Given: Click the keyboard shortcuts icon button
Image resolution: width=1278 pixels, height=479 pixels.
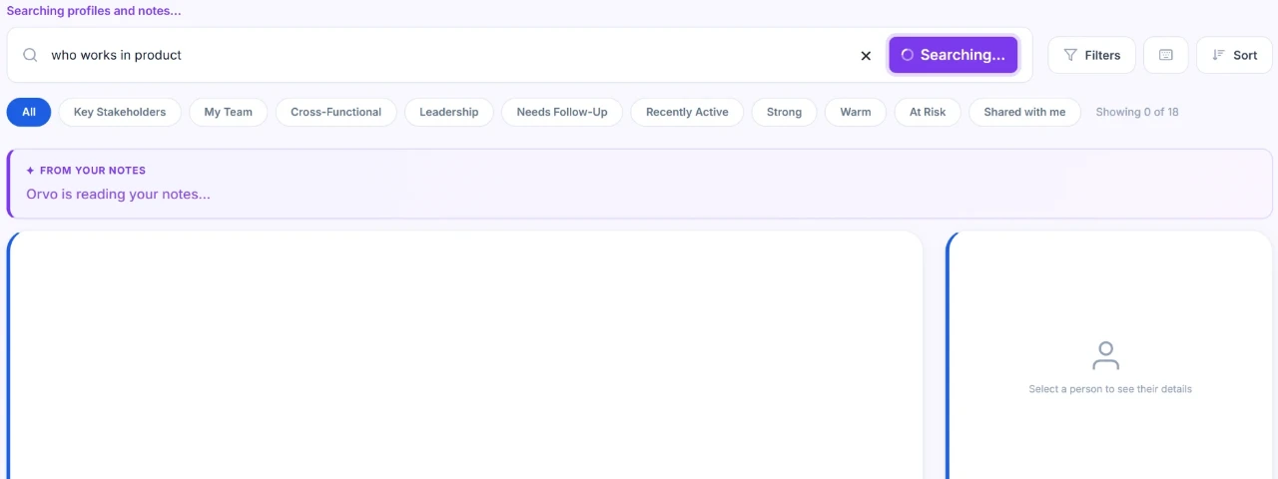Looking at the screenshot, I should tap(1166, 55).
